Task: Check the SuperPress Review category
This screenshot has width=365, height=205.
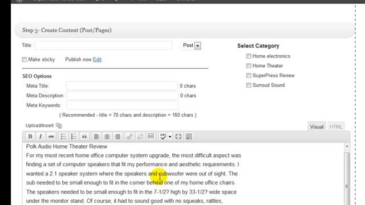Action: [249, 76]
